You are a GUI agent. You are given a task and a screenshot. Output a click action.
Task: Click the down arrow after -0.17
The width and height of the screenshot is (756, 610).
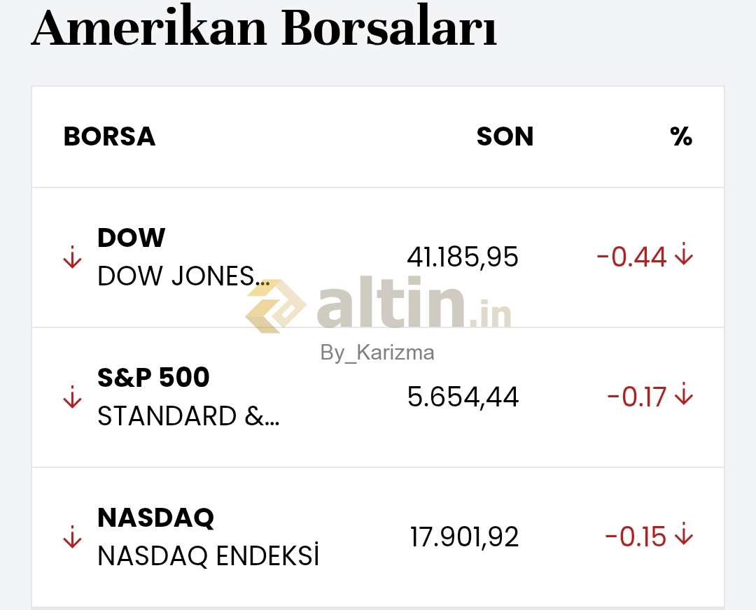click(684, 394)
